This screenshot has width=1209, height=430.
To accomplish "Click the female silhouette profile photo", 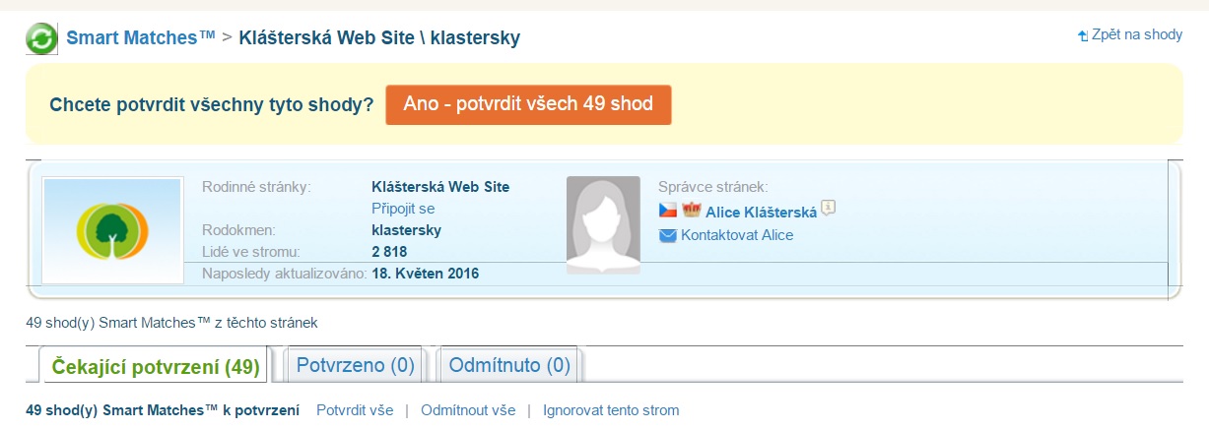I will click(603, 225).
